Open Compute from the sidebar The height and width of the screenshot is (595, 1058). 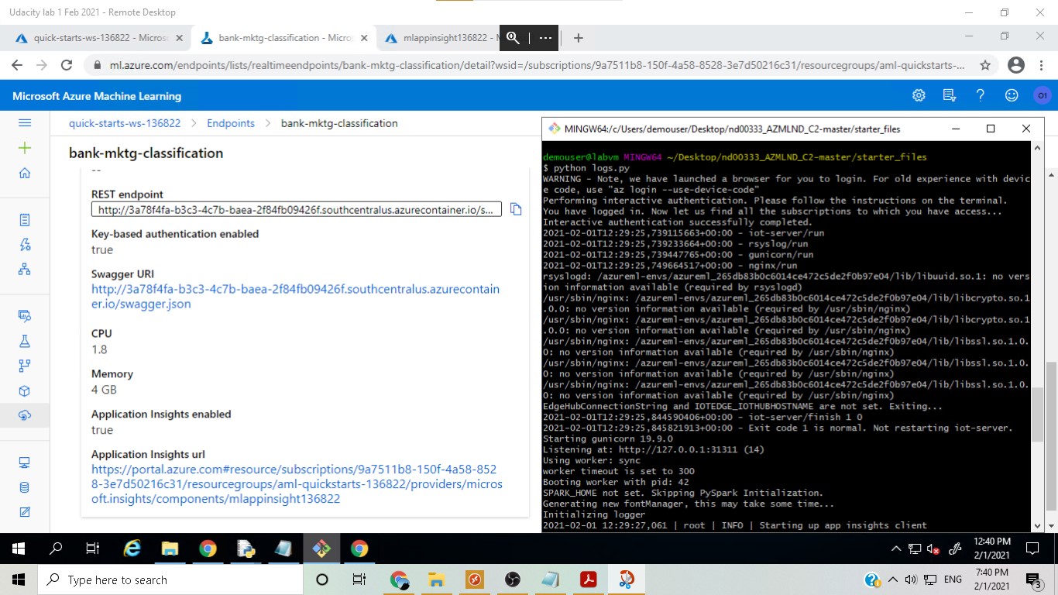click(x=25, y=463)
